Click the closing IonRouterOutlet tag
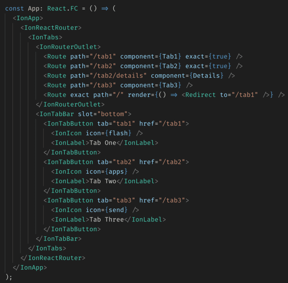This screenshot has height=283, width=288. 70,105
